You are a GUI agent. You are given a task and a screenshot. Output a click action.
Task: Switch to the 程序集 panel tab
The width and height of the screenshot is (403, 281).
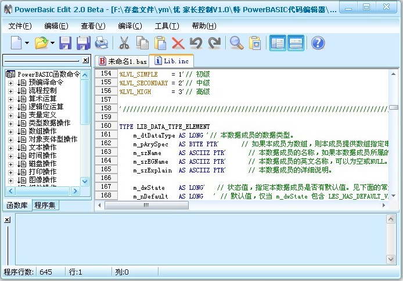click(x=45, y=205)
